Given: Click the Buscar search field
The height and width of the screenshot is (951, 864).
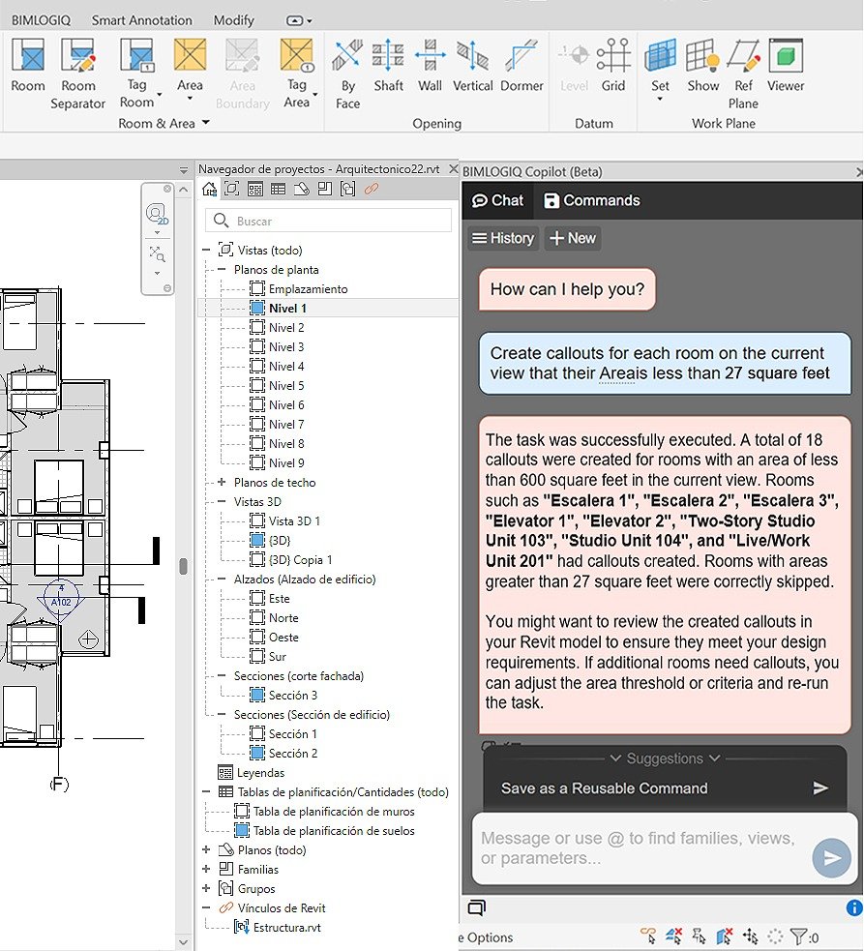Looking at the screenshot, I should (x=329, y=221).
